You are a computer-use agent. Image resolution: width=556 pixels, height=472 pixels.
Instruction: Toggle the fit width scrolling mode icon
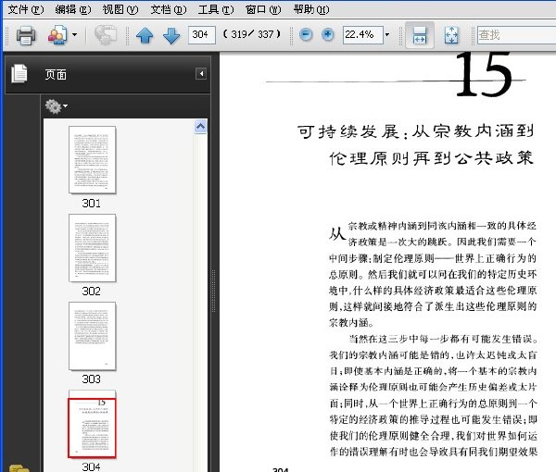pyautogui.click(x=420, y=35)
